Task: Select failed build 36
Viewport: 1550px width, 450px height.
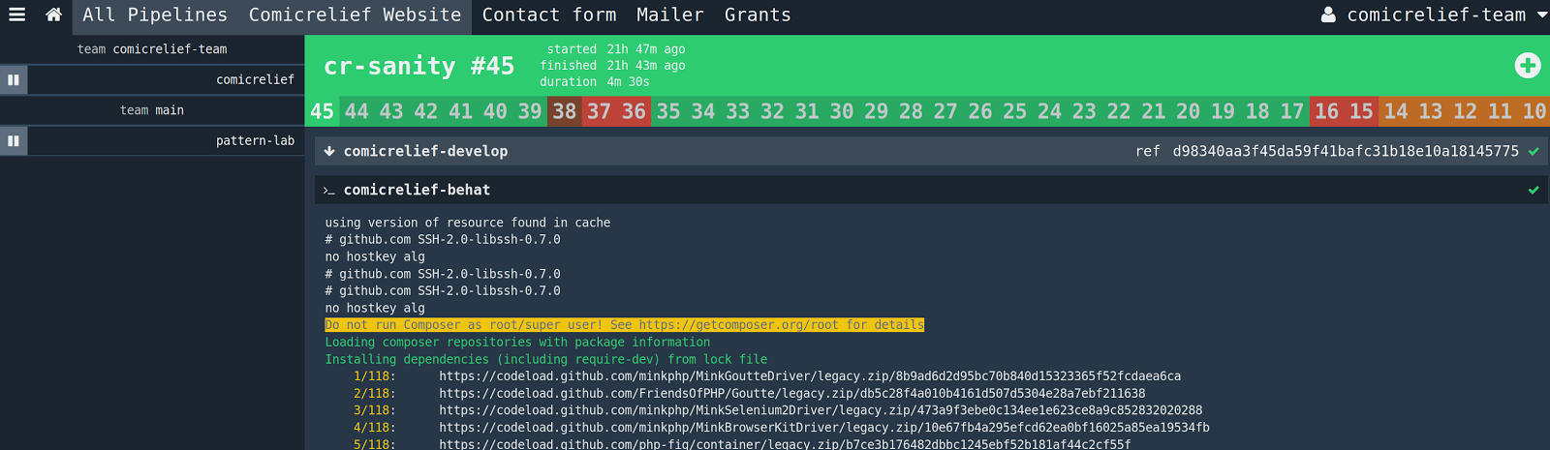Action: (x=635, y=111)
